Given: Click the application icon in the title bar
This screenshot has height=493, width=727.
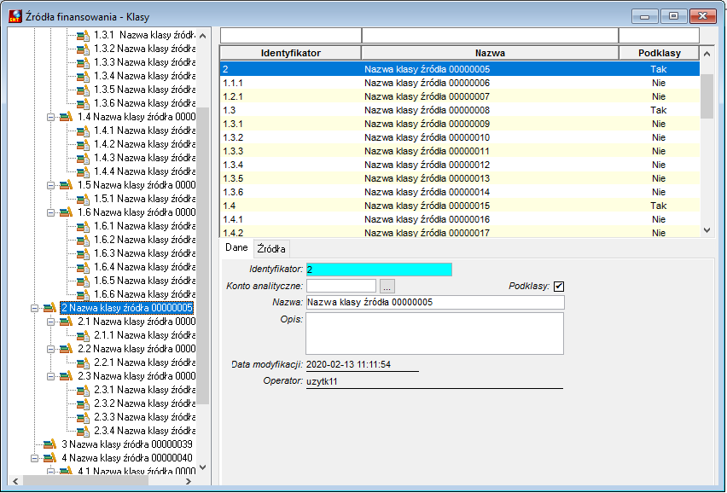Looking at the screenshot, I should pos(15,16).
